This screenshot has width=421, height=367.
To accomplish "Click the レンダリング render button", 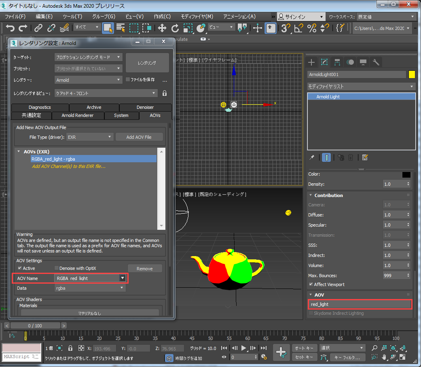I will (x=147, y=63).
